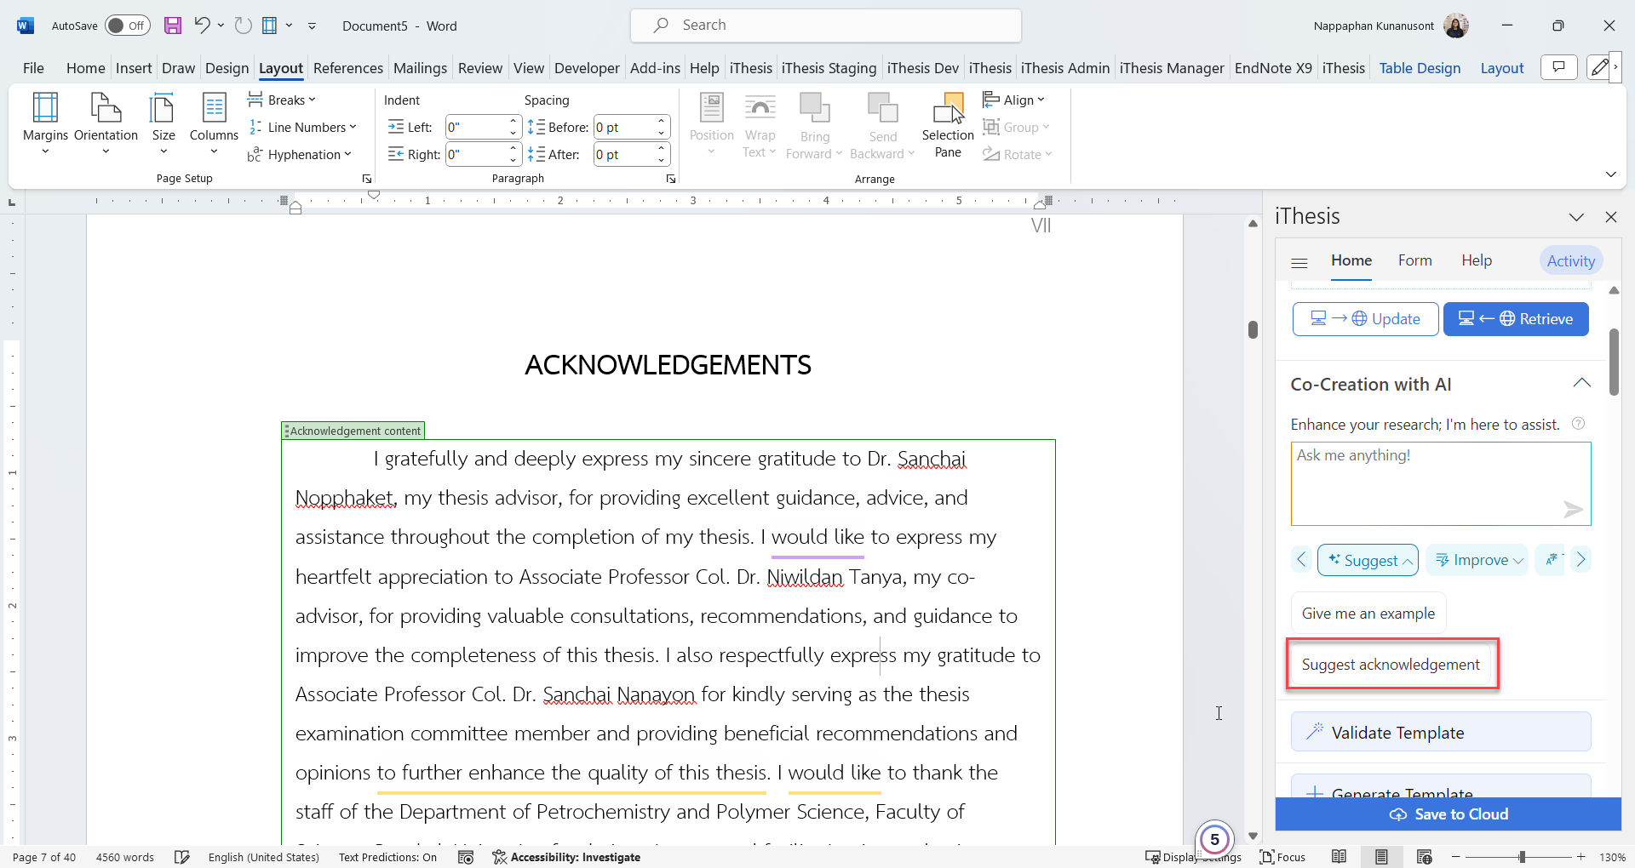Zoom in using the plus button
1635x868 pixels.
tap(1581, 857)
